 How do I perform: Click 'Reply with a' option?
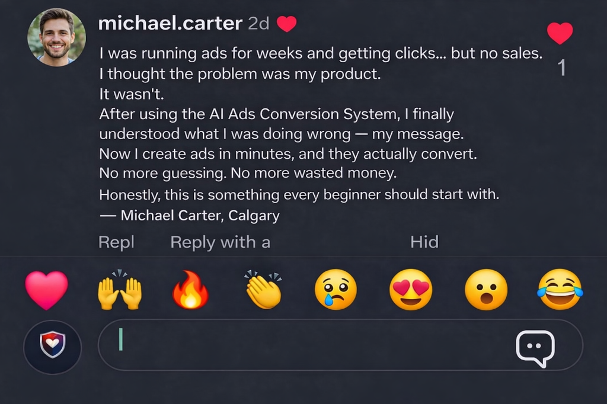220,242
